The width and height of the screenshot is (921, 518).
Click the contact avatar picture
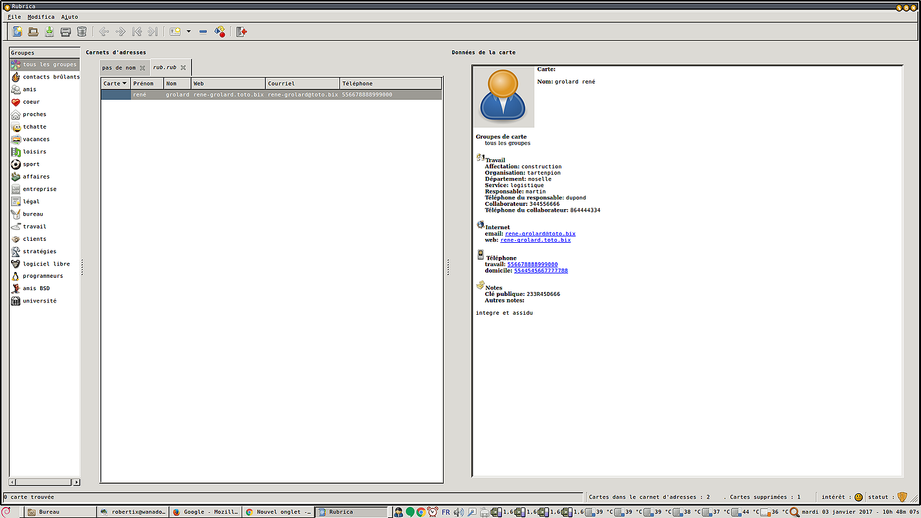click(x=504, y=96)
